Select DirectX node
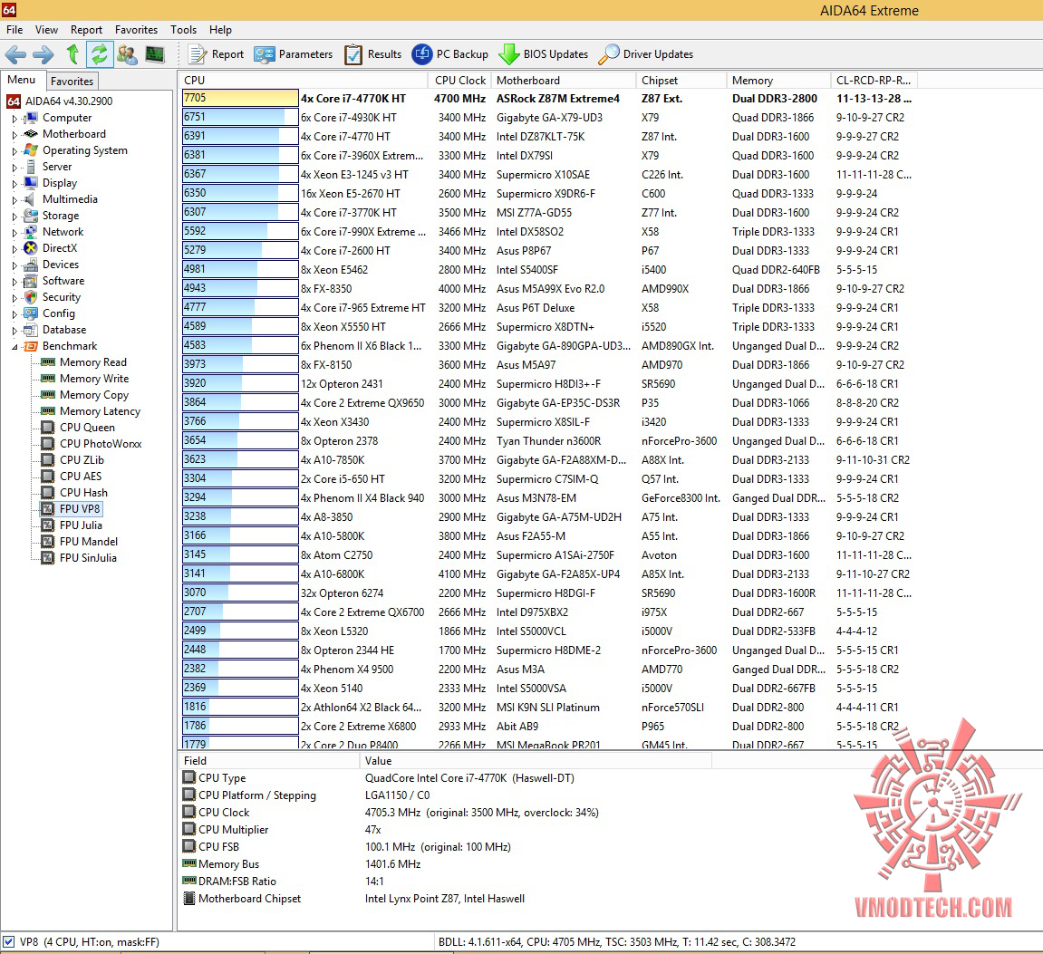The height and width of the screenshot is (954, 1043). [60, 248]
